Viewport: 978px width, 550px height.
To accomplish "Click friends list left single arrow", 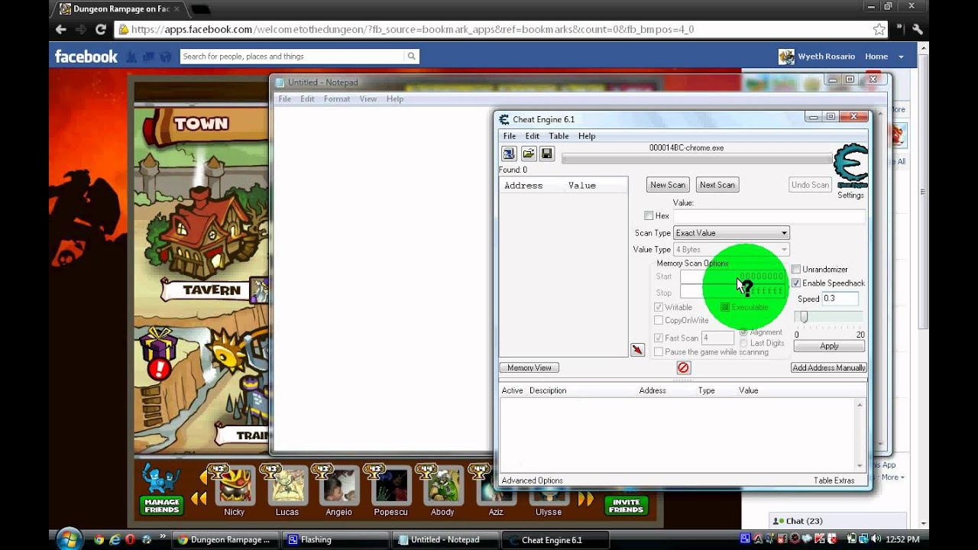I will [x=203, y=477].
